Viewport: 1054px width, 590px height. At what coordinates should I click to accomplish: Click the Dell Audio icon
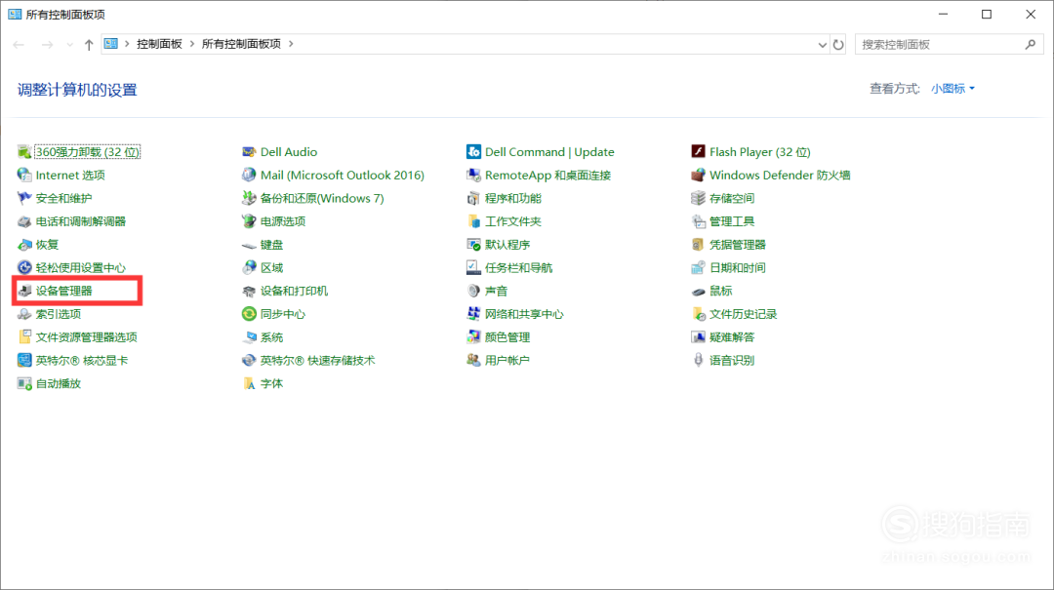click(249, 152)
